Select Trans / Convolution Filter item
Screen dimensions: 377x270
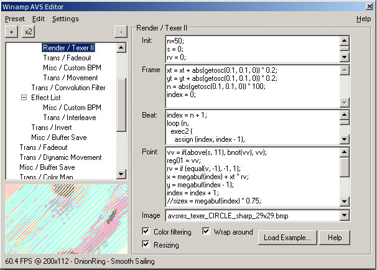tap(68, 88)
